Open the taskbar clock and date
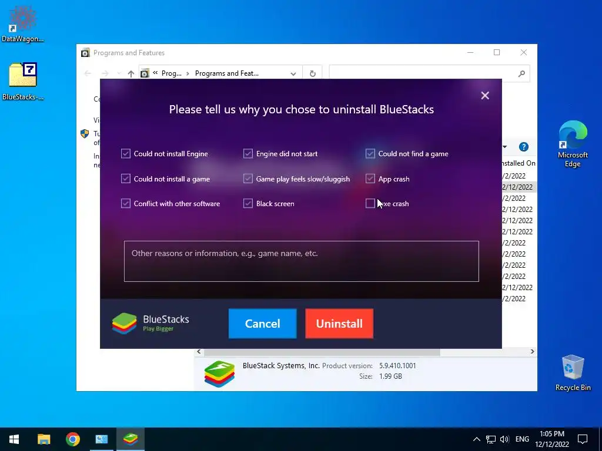The width and height of the screenshot is (602, 451). point(552,439)
